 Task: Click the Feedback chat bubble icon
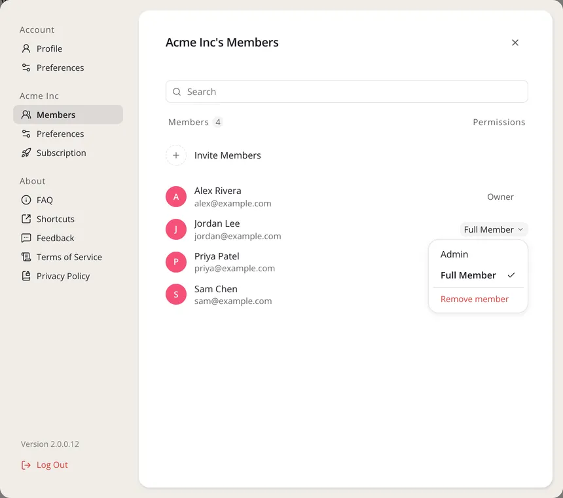tap(26, 238)
